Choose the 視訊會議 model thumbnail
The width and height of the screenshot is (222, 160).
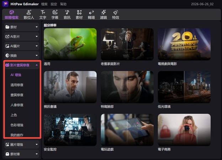click(70, 87)
